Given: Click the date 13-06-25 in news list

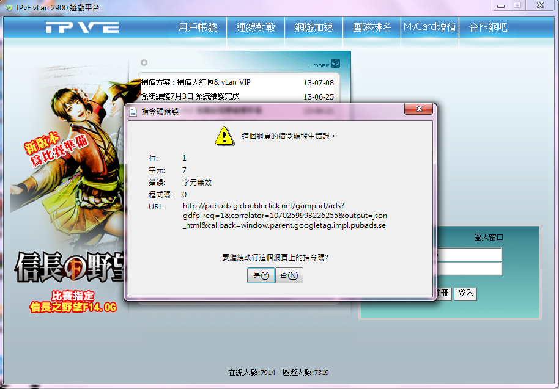Looking at the screenshot, I should point(319,96).
